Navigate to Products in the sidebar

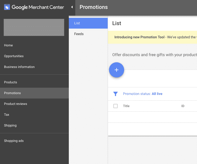tap(34, 82)
